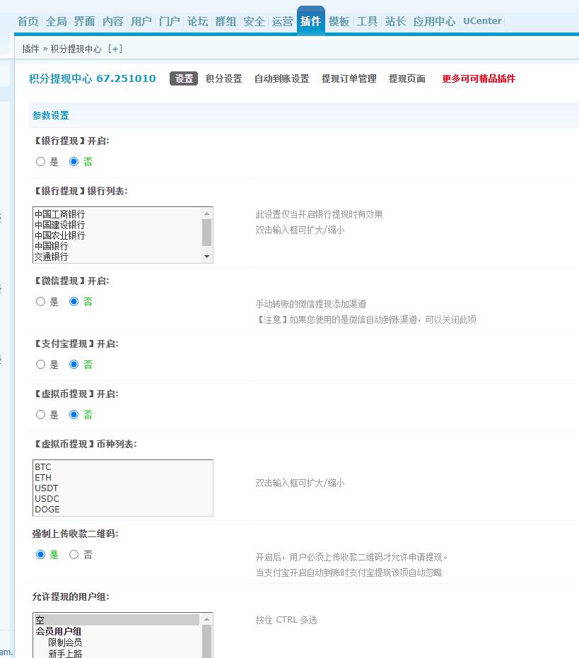Open 自动到账设置 tab
579x658 pixels.
click(x=281, y=79)
